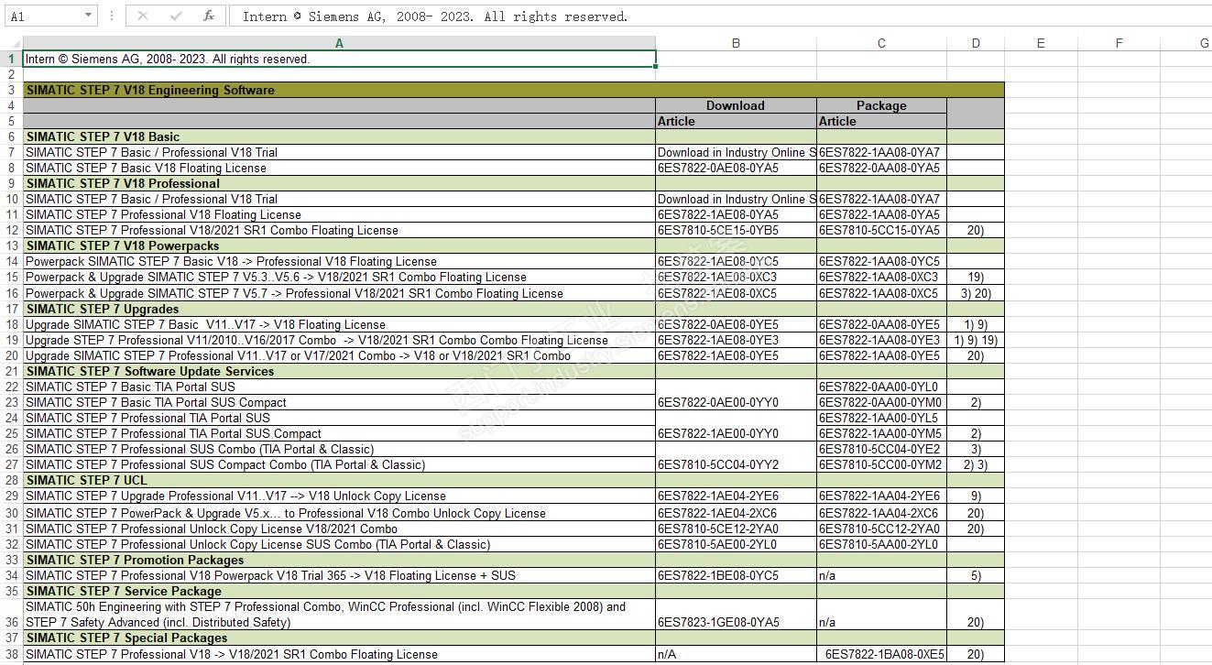Click the formula bar text field

[720, 16]
